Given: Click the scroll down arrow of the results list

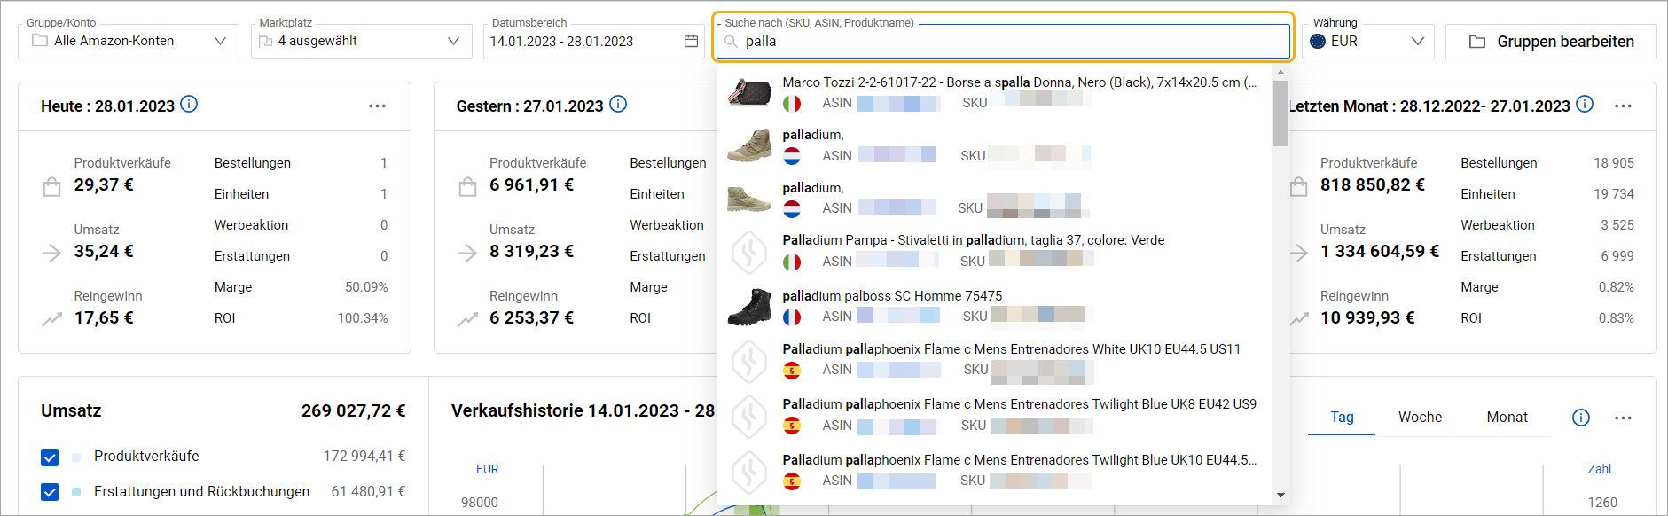Looking at the screenshot, I should [x=1280, y=496].
